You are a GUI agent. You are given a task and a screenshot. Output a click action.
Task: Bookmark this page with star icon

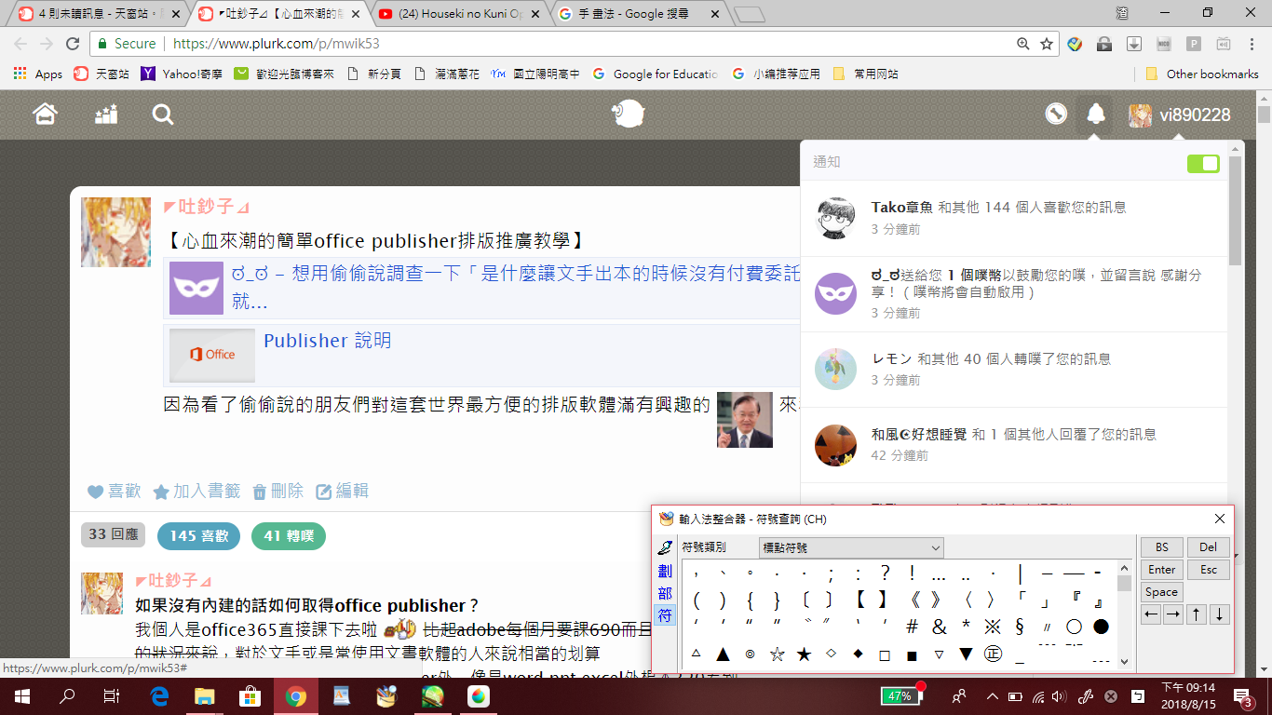coord(1047,44)
